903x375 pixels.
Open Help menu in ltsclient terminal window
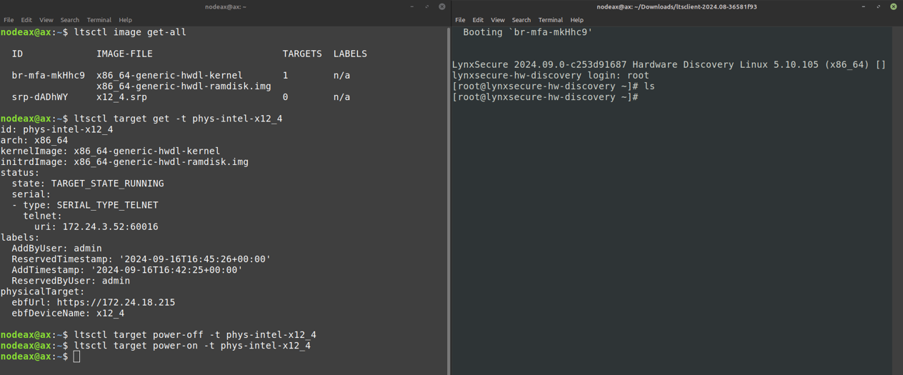tap(577, 20)
